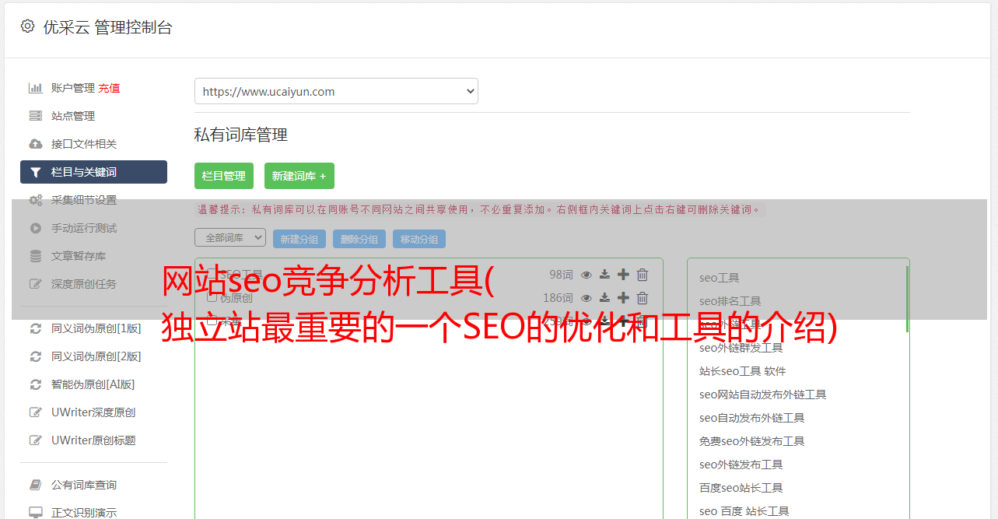Click the 新建词库 + button
This screenshot has width=998, height=519.
tap(299, 176)
